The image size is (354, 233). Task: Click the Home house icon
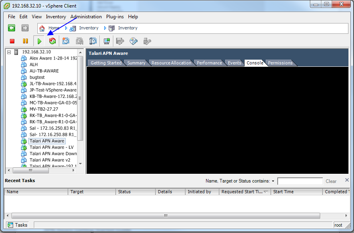42,28
